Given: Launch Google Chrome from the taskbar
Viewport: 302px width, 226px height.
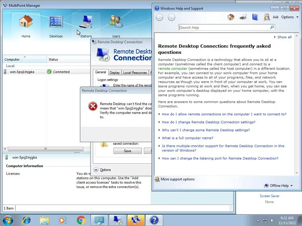Looking at the screenshot, I should [81, 220].
